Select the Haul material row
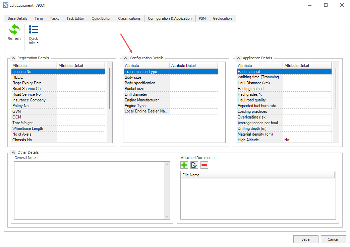 284,72
